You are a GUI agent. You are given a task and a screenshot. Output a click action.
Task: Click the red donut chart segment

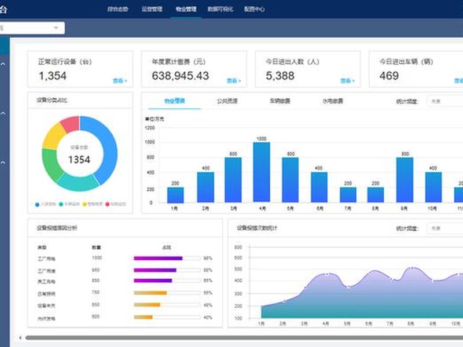click(71, 124)
